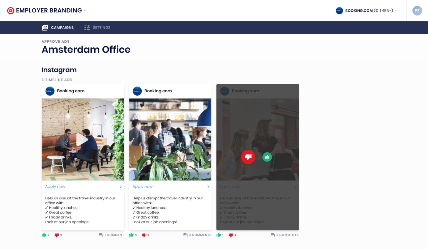Click the Amsterdam Office page title

coord(86,49)
